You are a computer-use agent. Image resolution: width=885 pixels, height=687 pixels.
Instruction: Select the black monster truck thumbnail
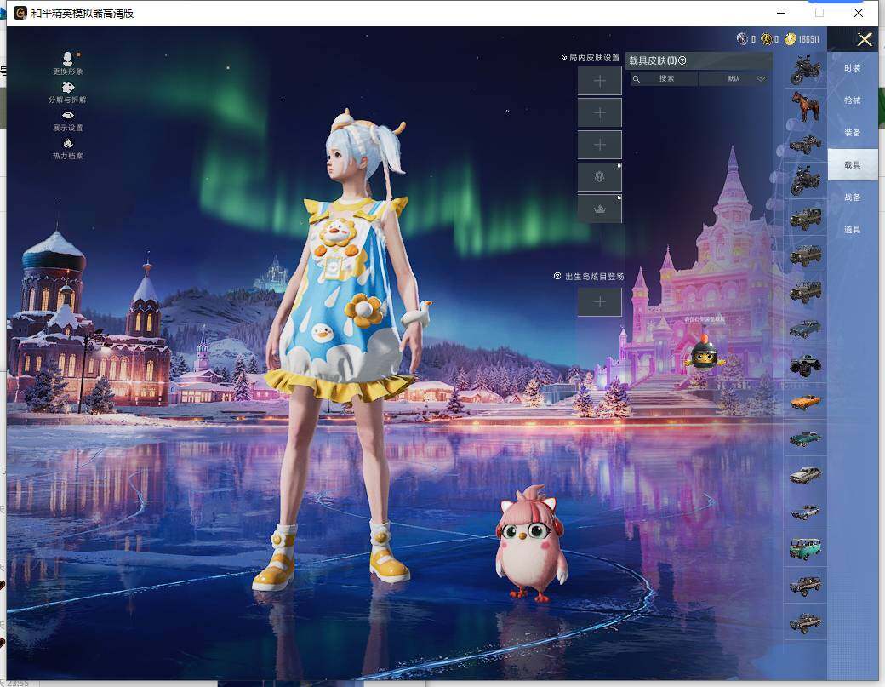click(805, 365)
